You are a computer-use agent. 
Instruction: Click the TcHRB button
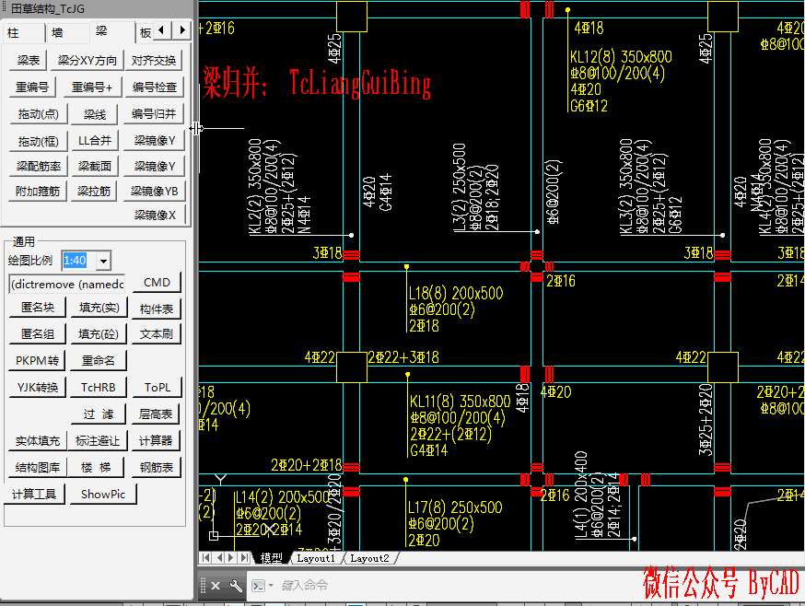point(98,388)
